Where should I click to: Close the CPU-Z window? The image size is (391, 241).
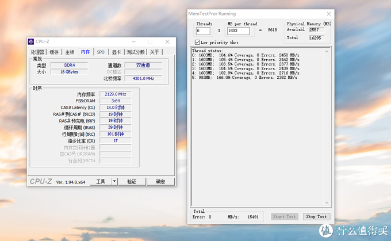tap(167, 41)
